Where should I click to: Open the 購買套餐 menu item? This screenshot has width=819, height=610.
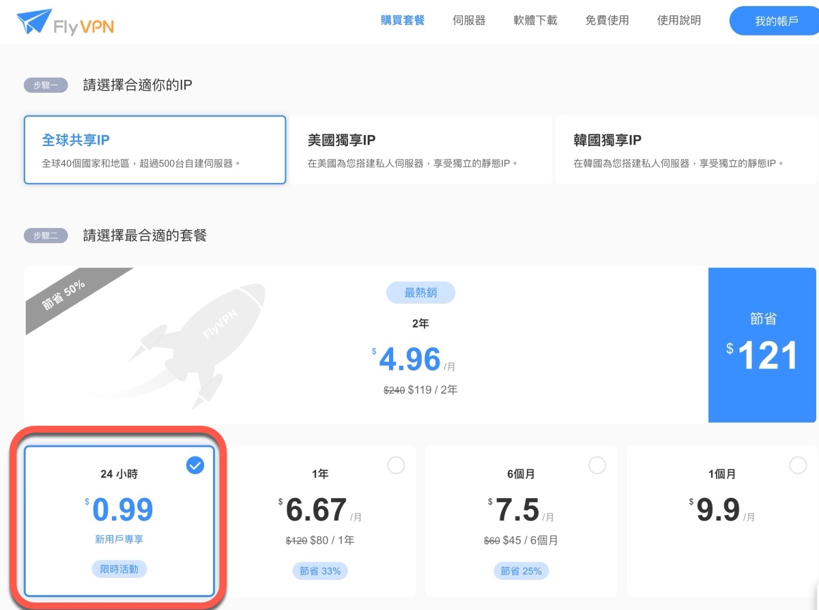(403, 20)
